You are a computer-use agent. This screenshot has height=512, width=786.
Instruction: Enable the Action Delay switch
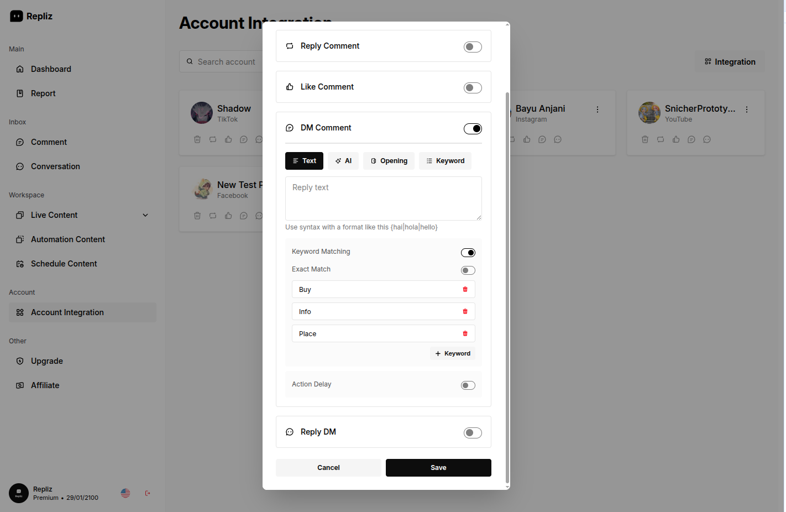point(468,385)
